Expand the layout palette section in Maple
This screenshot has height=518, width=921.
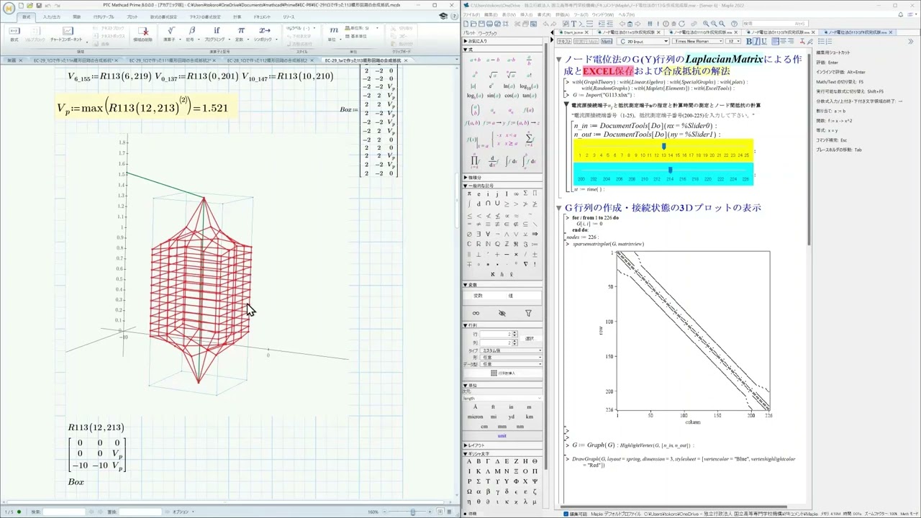pyautogui.click(x=466, y=445)
